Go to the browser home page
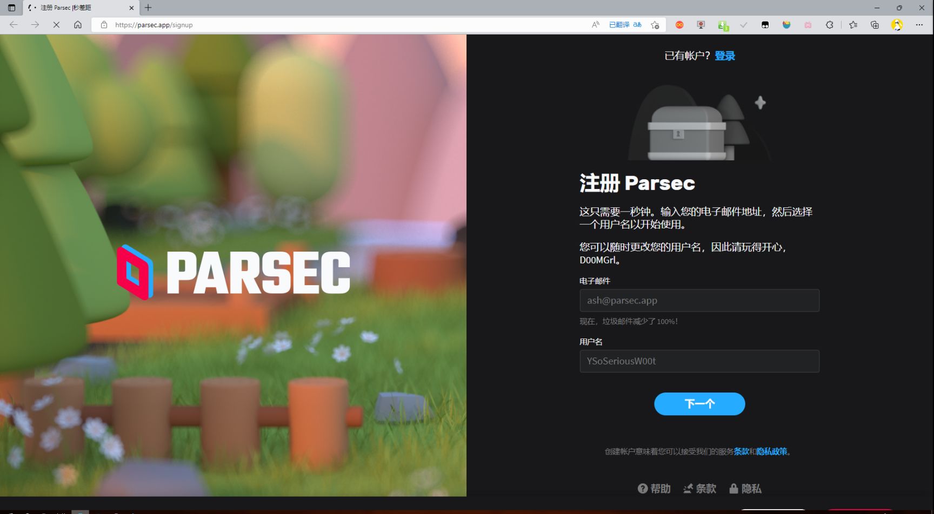 [78, 25]
